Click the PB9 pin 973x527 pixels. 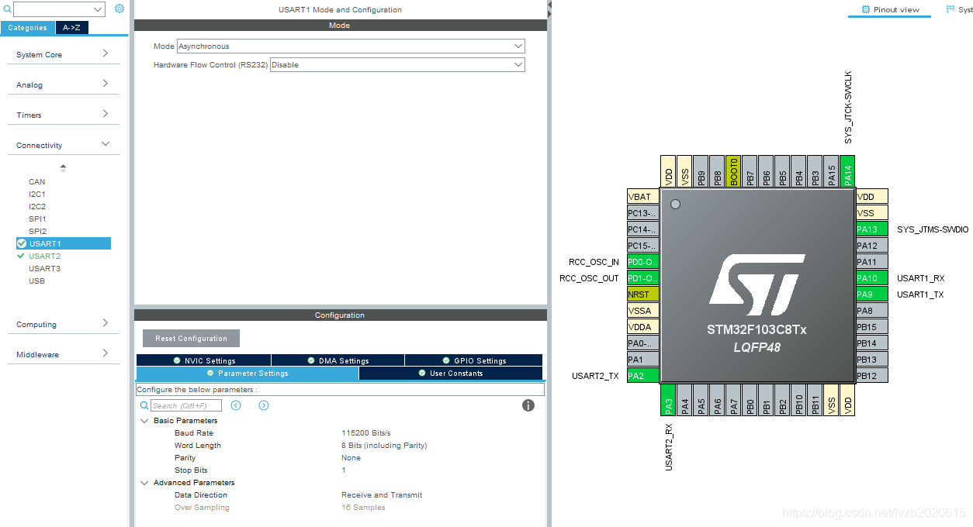(701, 170)
